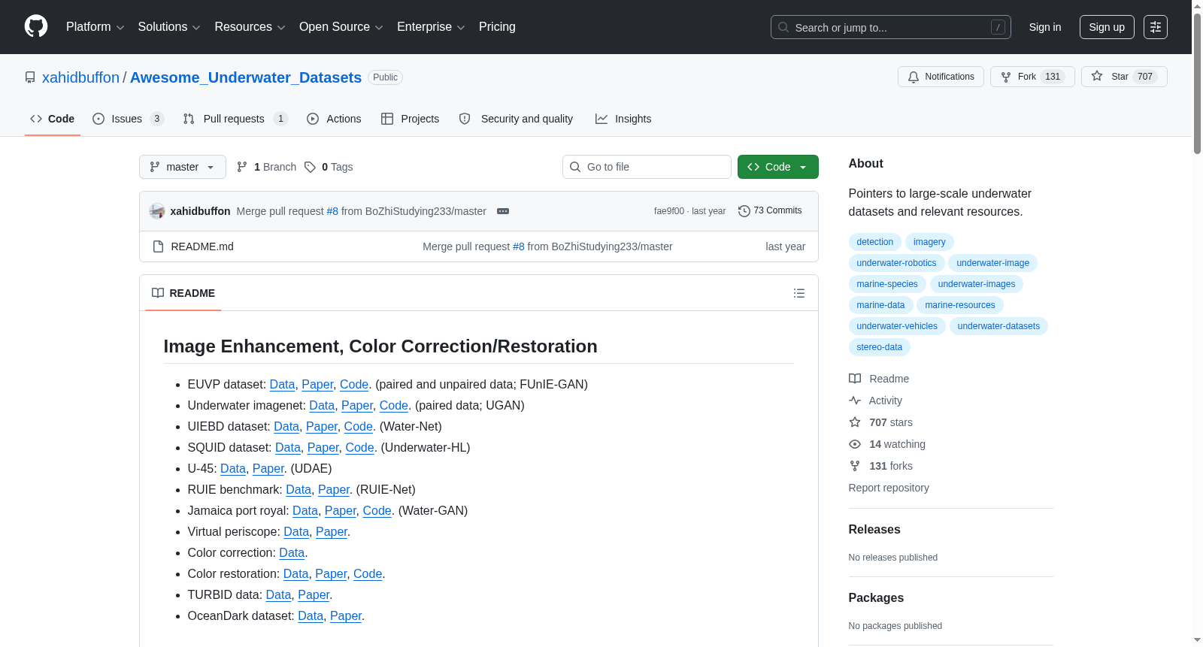
Task: Switch to the Issues tab
Action: tap(128, 119)
